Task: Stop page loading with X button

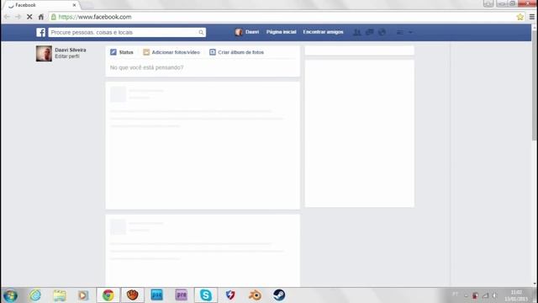Action: (29, 17)
